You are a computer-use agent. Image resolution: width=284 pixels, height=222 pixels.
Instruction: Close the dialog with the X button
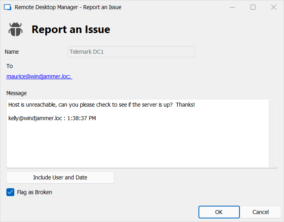274,7
